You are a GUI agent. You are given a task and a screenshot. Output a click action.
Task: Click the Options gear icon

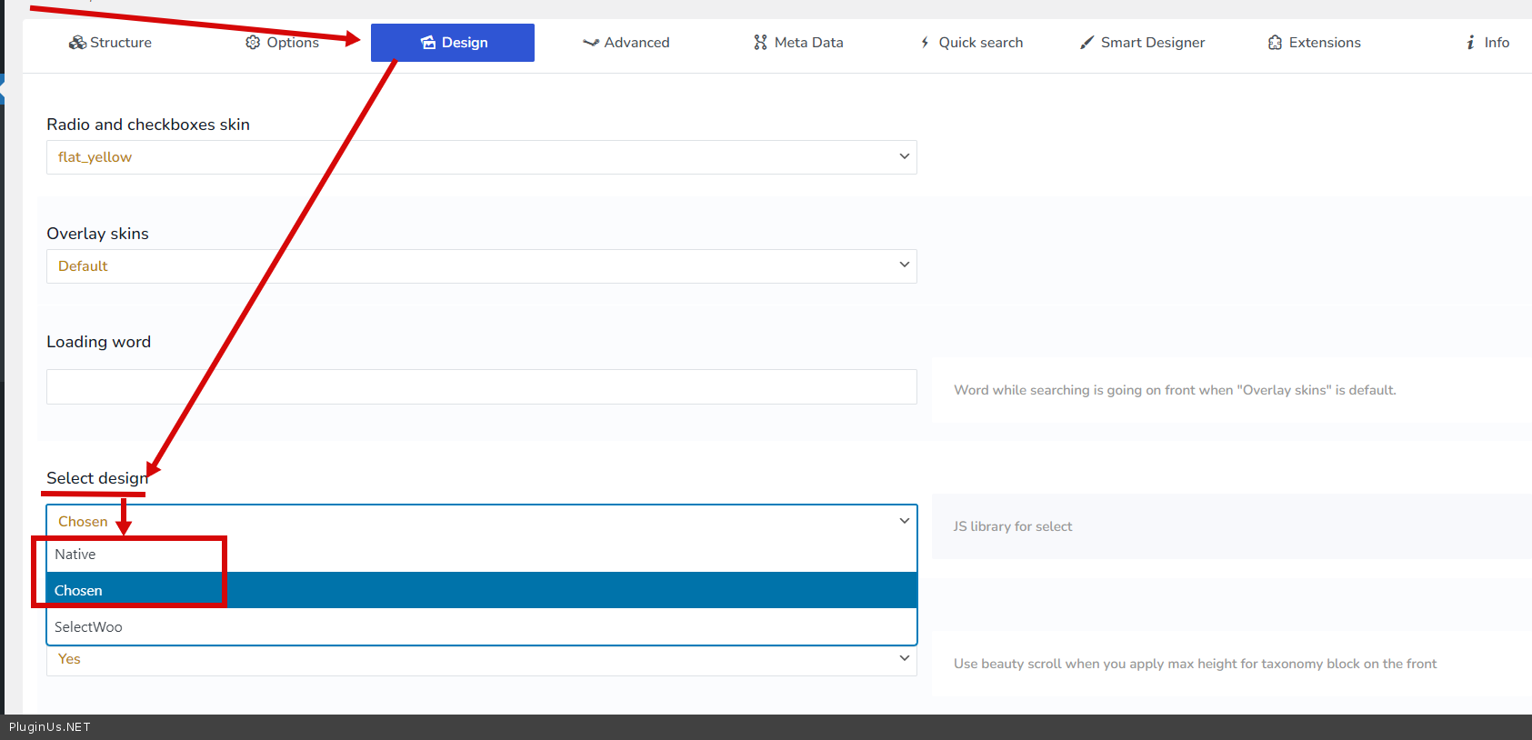(x=253, y=43)
